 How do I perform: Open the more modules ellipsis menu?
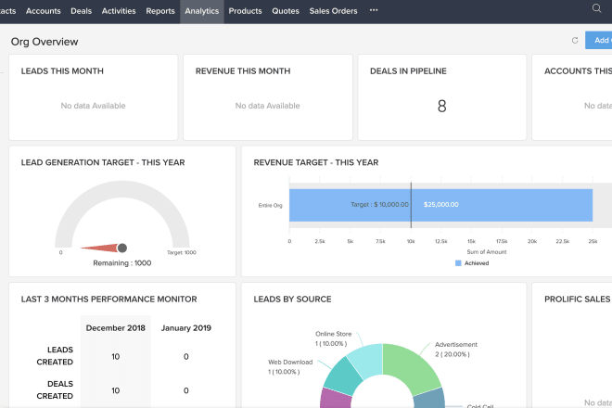(x=374, y=10)
